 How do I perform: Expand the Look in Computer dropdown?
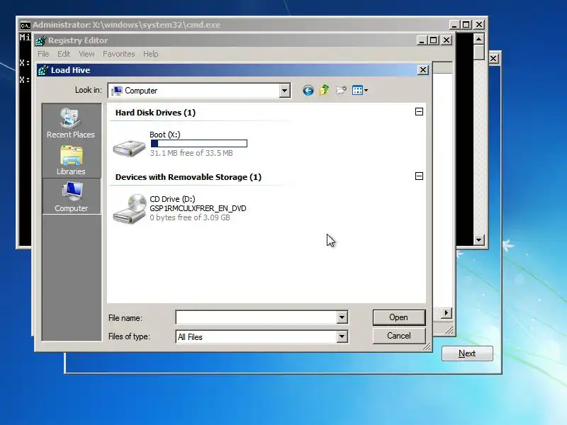(284, 91)
